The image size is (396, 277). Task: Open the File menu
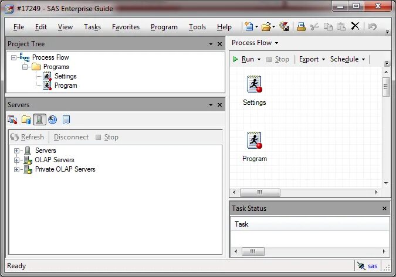point(19,27)
